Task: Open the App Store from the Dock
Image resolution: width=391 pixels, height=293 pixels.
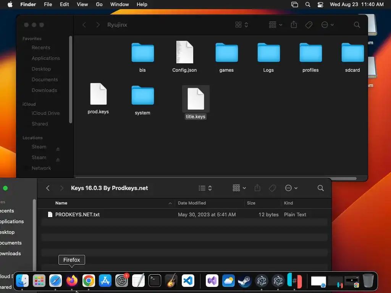Action: pyautogui.click(x=105, y=280)
